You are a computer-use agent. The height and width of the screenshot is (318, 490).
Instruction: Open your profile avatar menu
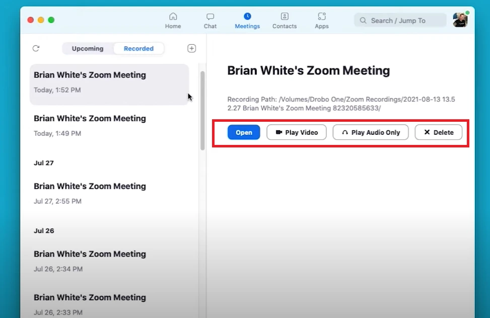[x=460, y=20]
